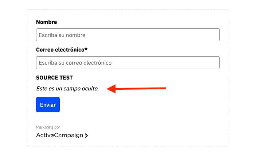The height and width of the screenshot is (154, 254).
Task: Open the ActiveCampaign wordmark link
Action: click(59, 135)
